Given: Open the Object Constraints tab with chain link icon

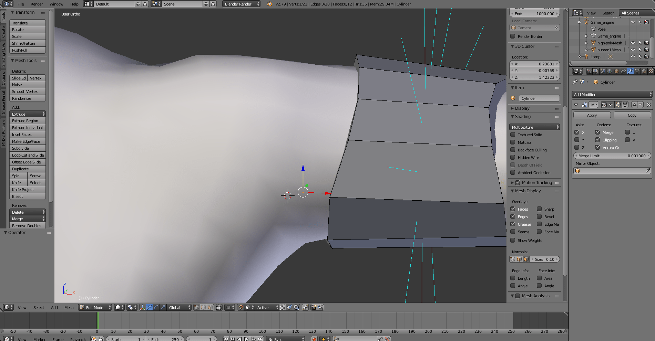Looking at the screenshot, I should click(x=623, y=71).
